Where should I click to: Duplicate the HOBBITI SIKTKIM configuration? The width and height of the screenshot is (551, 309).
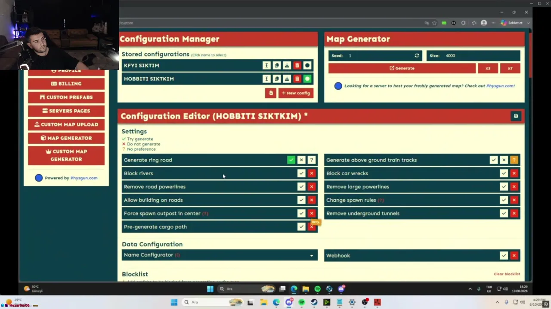click(277, 79)
